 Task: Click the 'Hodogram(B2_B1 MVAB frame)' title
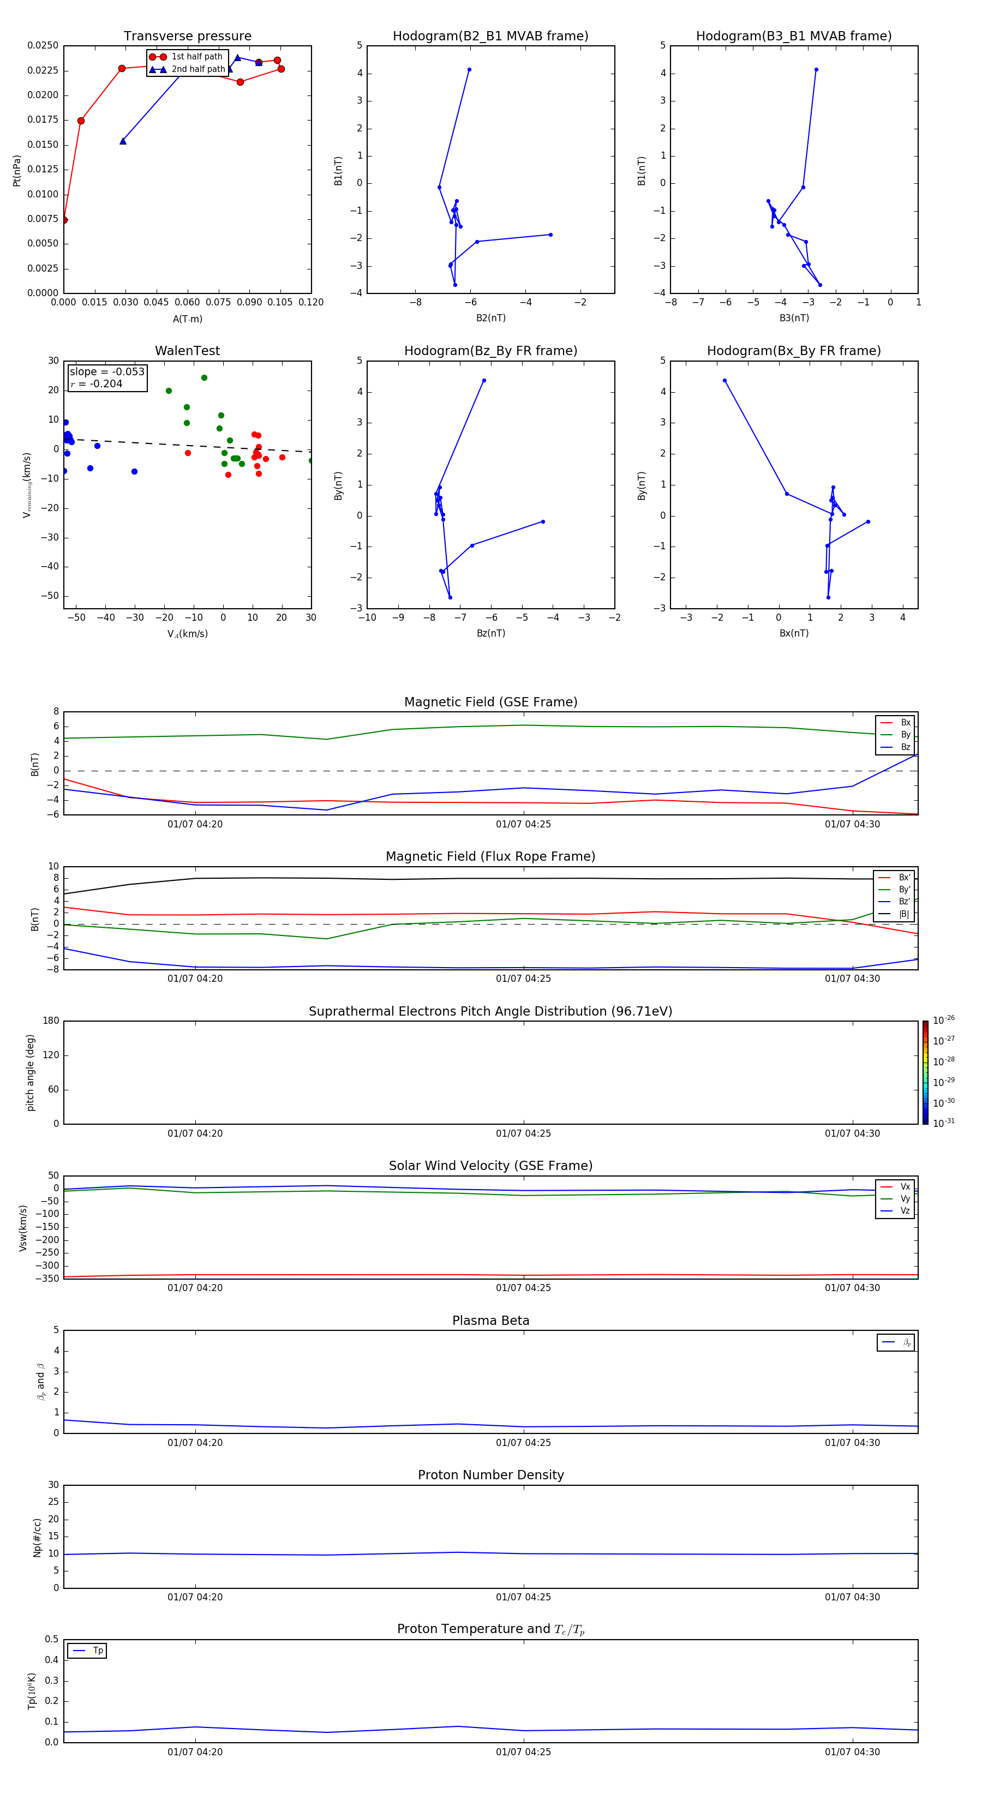point(490,37)
